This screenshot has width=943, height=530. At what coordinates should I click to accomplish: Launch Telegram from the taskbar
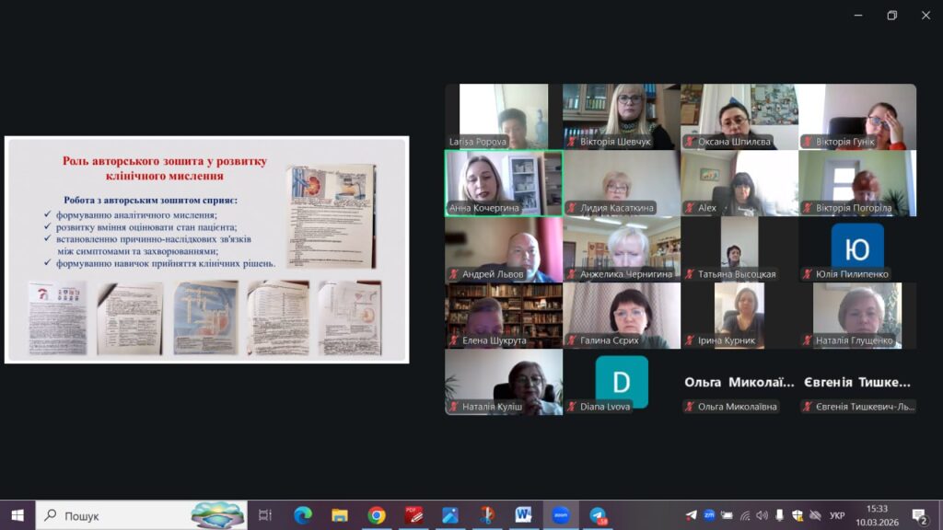(598, 515)
